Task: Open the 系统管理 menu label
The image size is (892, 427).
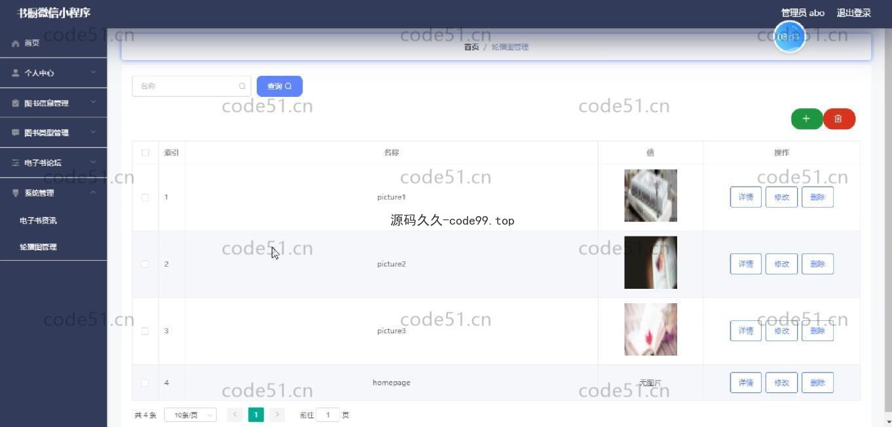Action: pyautogui.click(x=39, y=193)
